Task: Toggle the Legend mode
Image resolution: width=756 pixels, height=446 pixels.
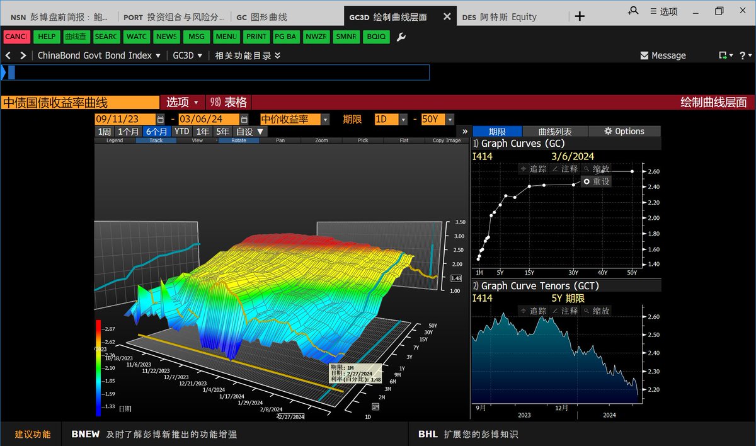Action: point(115,140)
